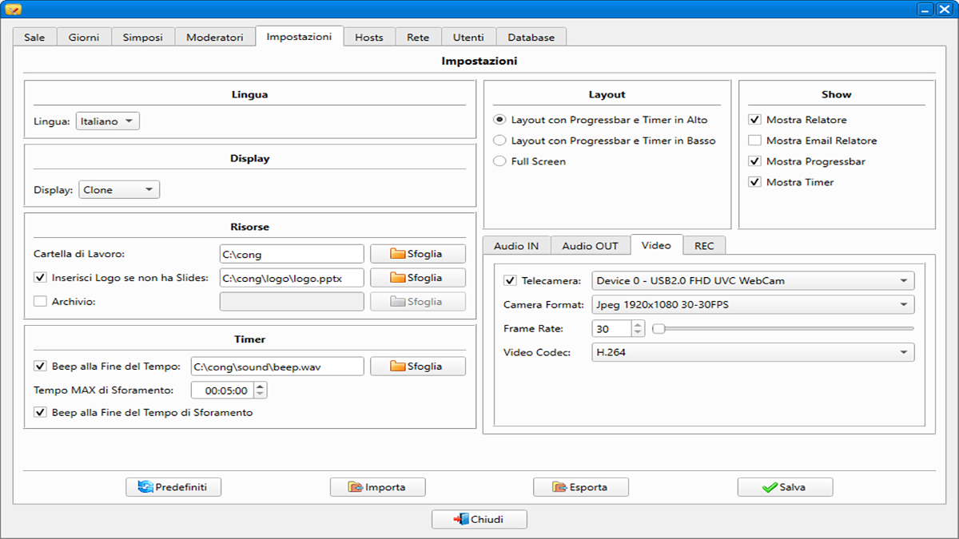Click the Importa folder icon
959x539 pixels.
coord(356,487)
